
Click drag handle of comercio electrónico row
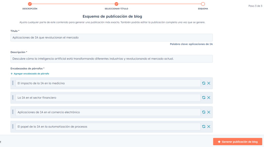tap(13, 112)
